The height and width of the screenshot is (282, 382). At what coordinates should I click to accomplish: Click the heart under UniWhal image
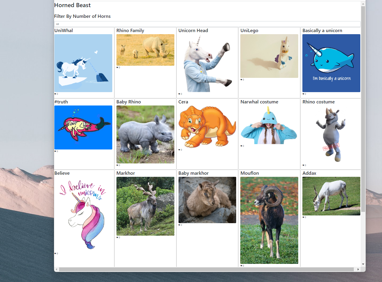(55, 94)
